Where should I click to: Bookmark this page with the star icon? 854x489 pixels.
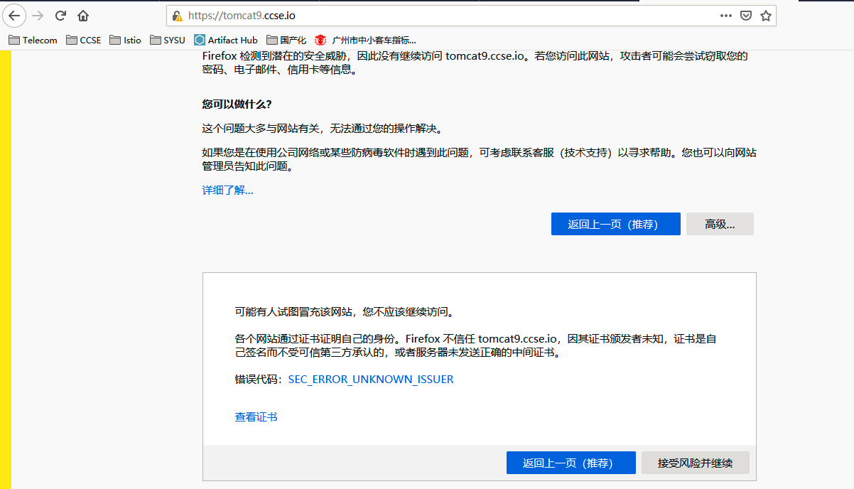[x=766, y=16]
